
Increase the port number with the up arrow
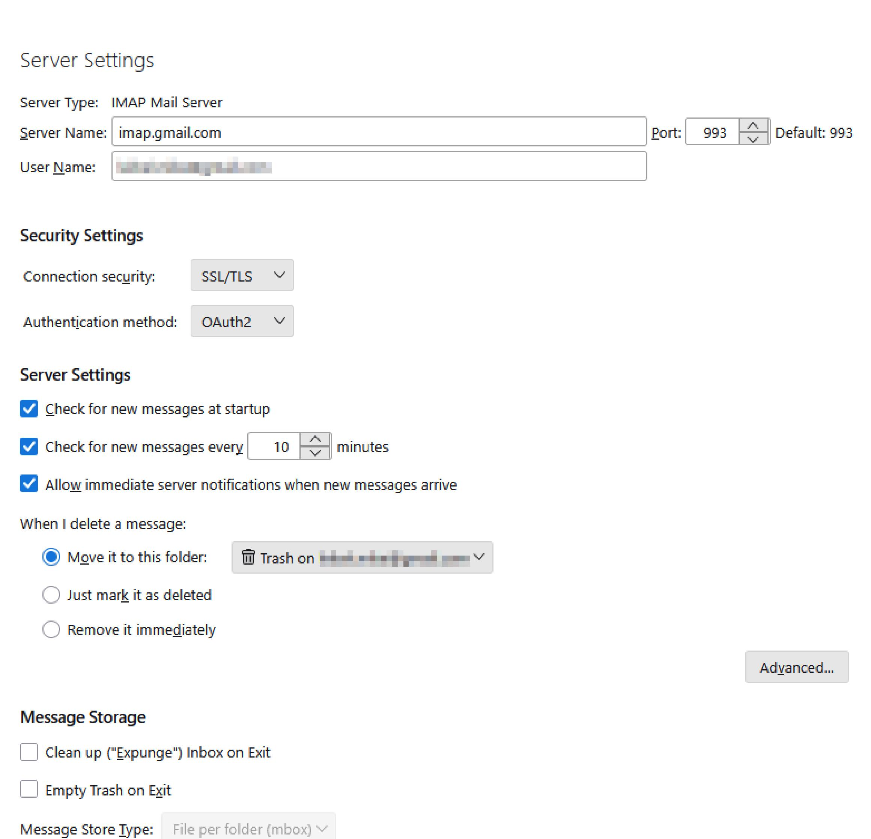[753, 126]
